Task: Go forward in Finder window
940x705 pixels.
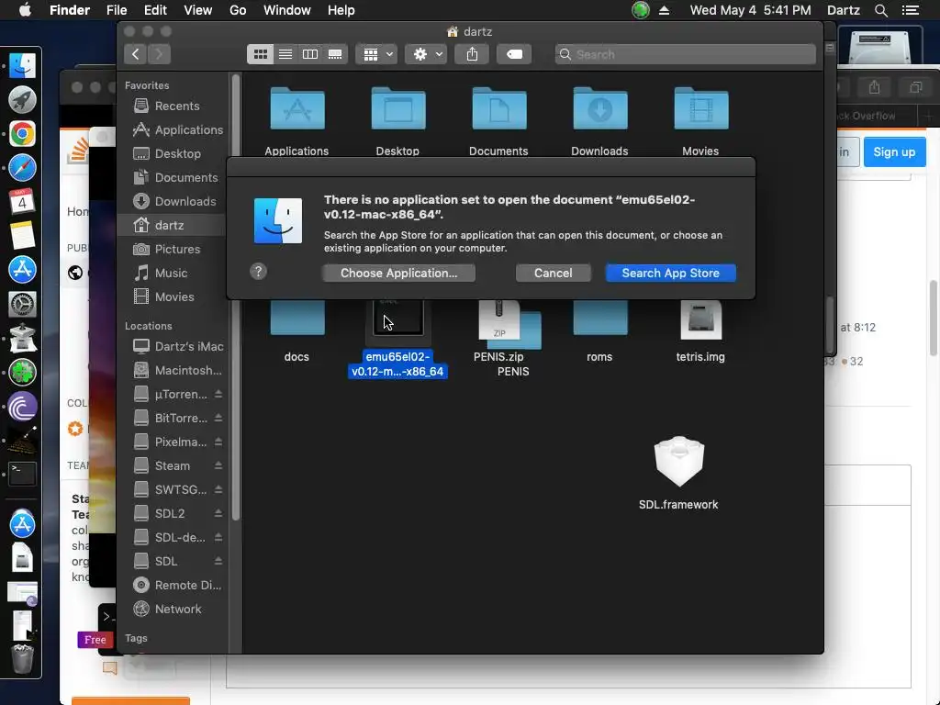Action: 159,54
